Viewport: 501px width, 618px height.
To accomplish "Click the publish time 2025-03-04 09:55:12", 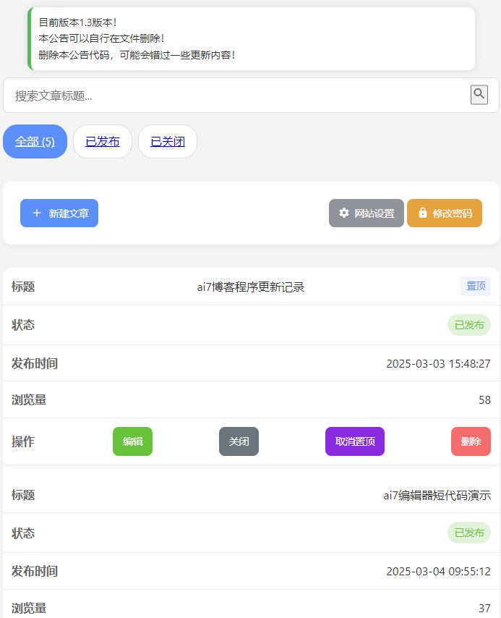I will point(438,572).
